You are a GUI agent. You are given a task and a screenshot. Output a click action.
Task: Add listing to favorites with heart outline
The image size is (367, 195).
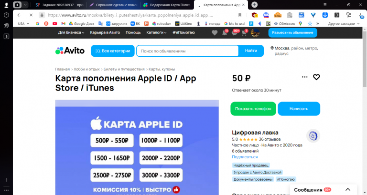(316, 77)
